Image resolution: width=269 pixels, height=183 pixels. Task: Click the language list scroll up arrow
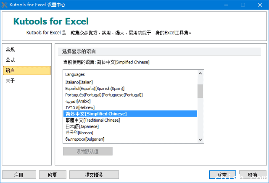point(200,74)
